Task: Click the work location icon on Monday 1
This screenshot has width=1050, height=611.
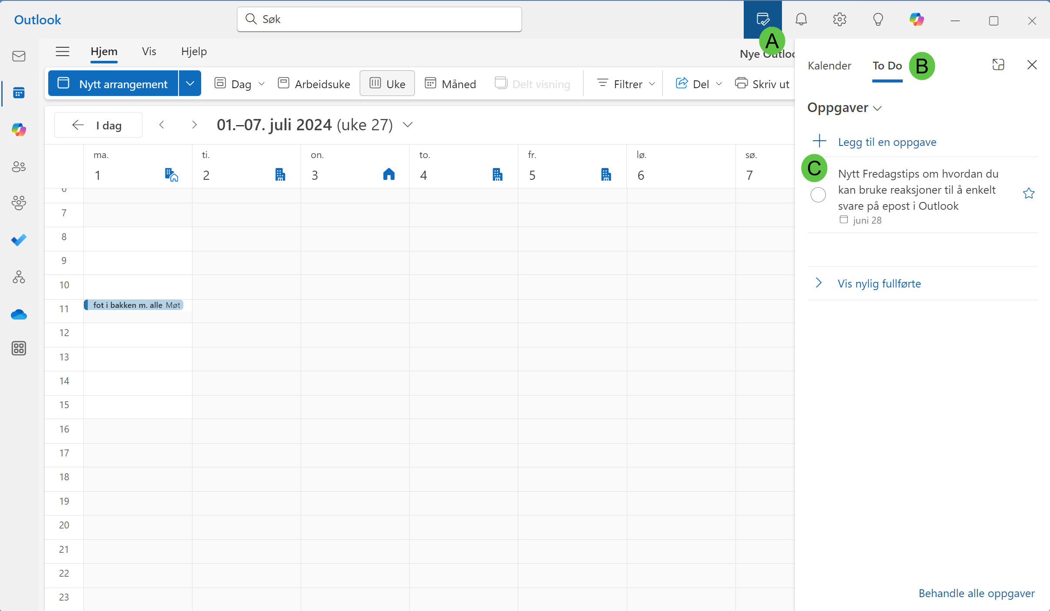Action: 172,175
